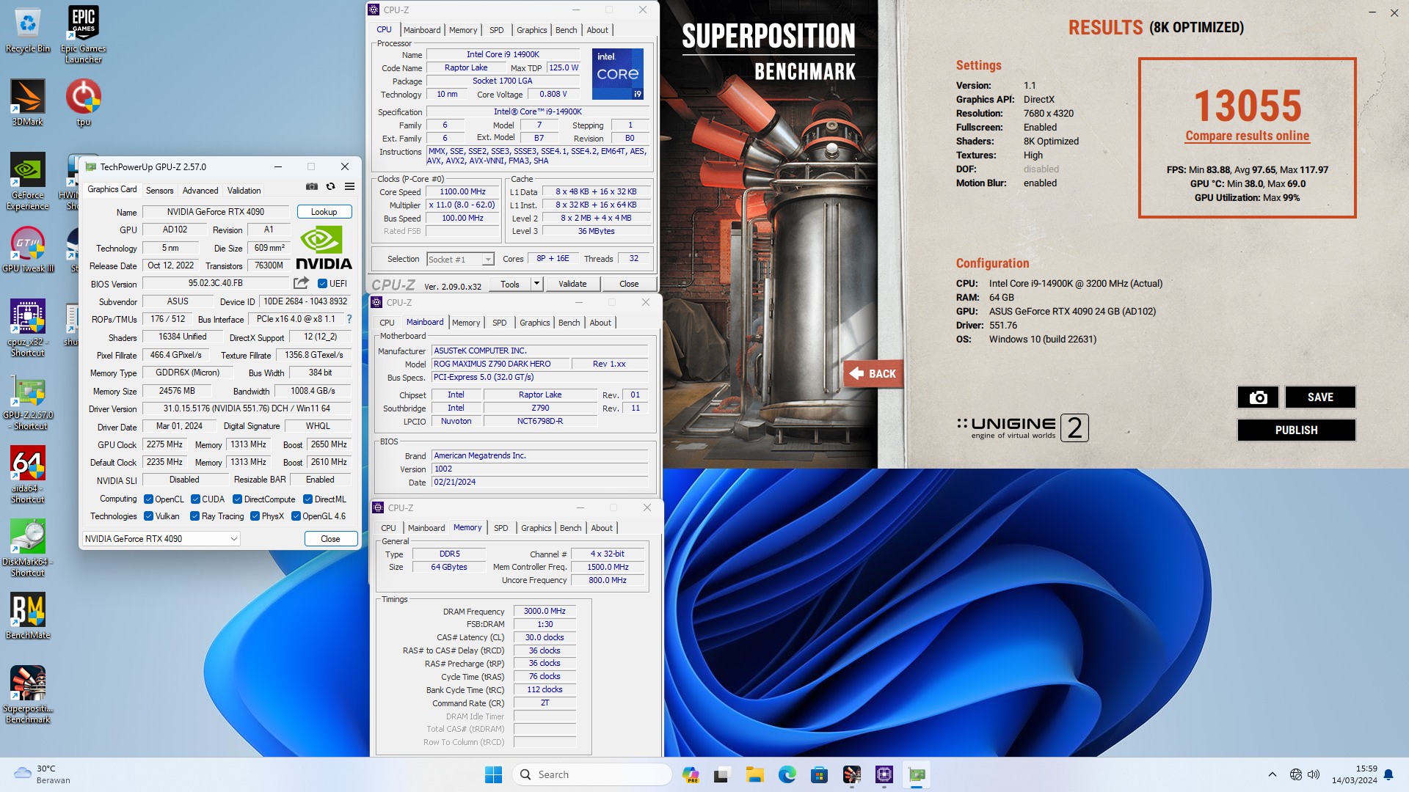
Task: Click the GPU-Z Close button
Action: [x=331, y=539]
